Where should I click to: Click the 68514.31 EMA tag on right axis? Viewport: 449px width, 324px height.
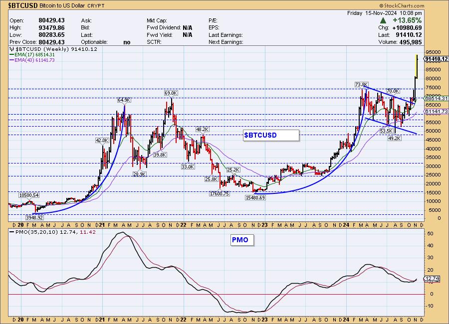tap(436, 99)
